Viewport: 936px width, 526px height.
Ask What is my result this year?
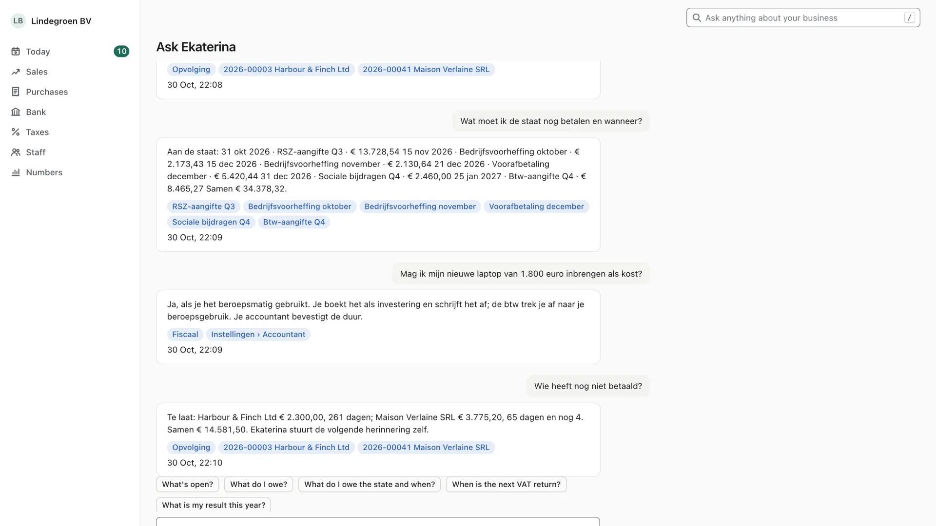pos(214,505)
